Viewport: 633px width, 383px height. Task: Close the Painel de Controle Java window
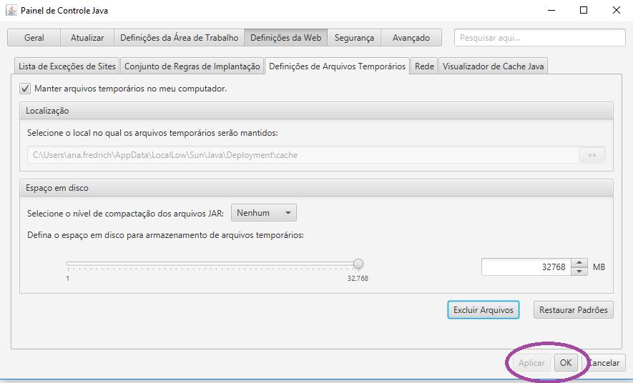[616, 11]
